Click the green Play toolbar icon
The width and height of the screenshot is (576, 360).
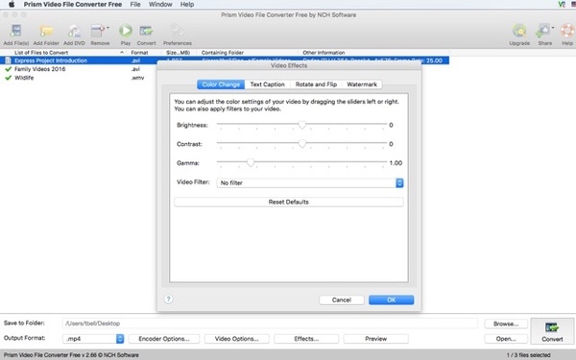[x=126, y=31]
